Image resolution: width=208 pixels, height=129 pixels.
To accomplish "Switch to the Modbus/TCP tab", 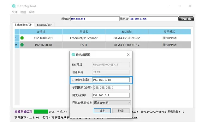I will click(x=45, y=25).
